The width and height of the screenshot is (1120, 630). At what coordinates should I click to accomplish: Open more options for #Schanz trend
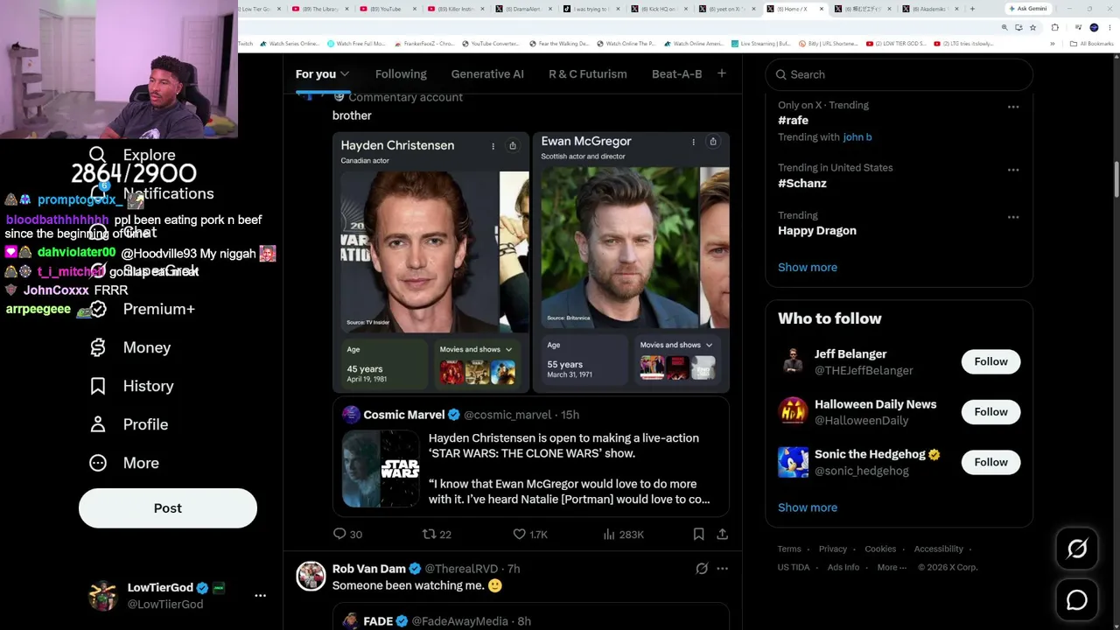(1013, 170)
